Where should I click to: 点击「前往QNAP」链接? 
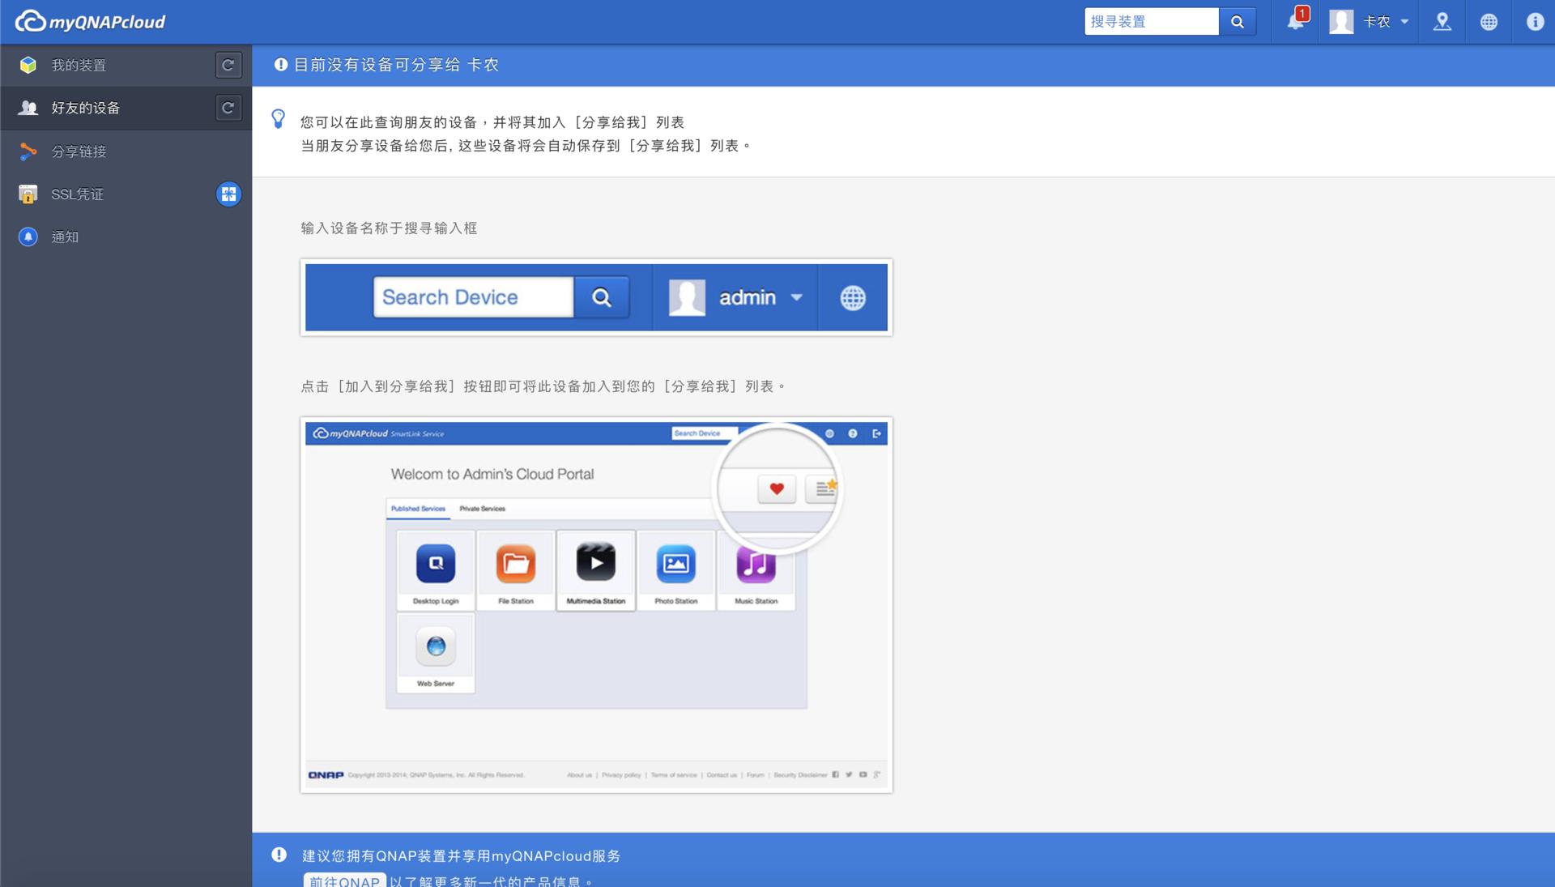343,881
